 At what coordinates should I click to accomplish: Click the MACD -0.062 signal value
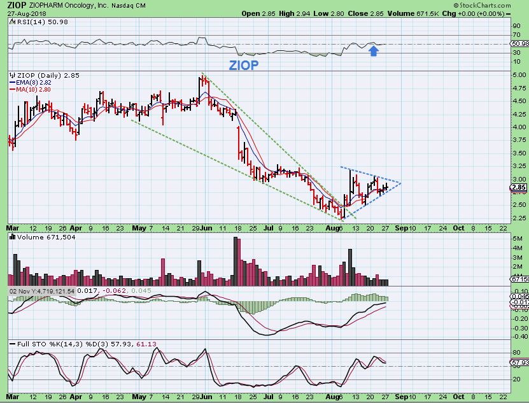(x=115, y=291)
